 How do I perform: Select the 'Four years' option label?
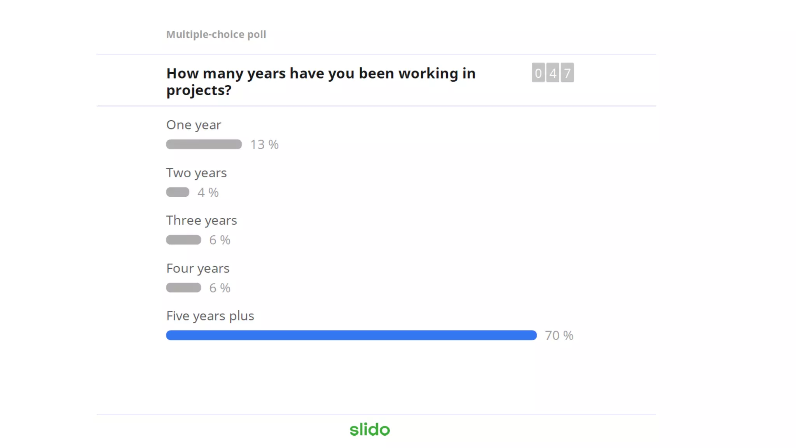click(x=198, y=268)
